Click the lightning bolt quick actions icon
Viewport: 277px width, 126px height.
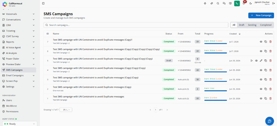click(x=205, y=3)
